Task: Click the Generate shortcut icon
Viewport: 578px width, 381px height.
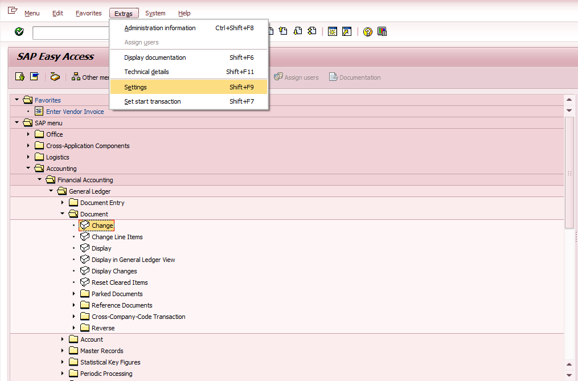Action: pyautogui.click(x=347, y=32)
